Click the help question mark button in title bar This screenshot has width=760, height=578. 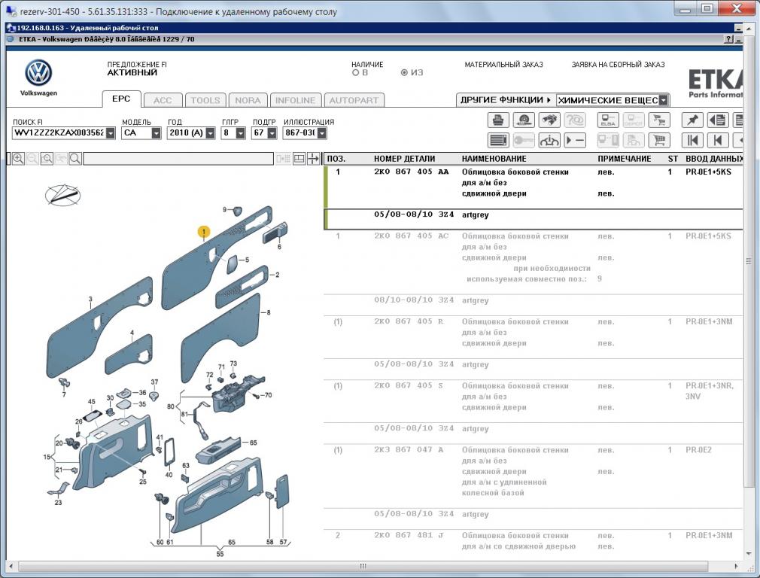[728, 39]
